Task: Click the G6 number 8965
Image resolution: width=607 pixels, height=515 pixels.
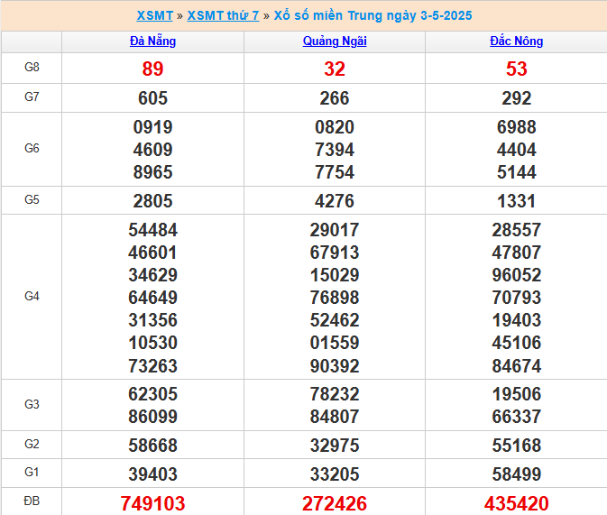Action: [x=152, y=172]
